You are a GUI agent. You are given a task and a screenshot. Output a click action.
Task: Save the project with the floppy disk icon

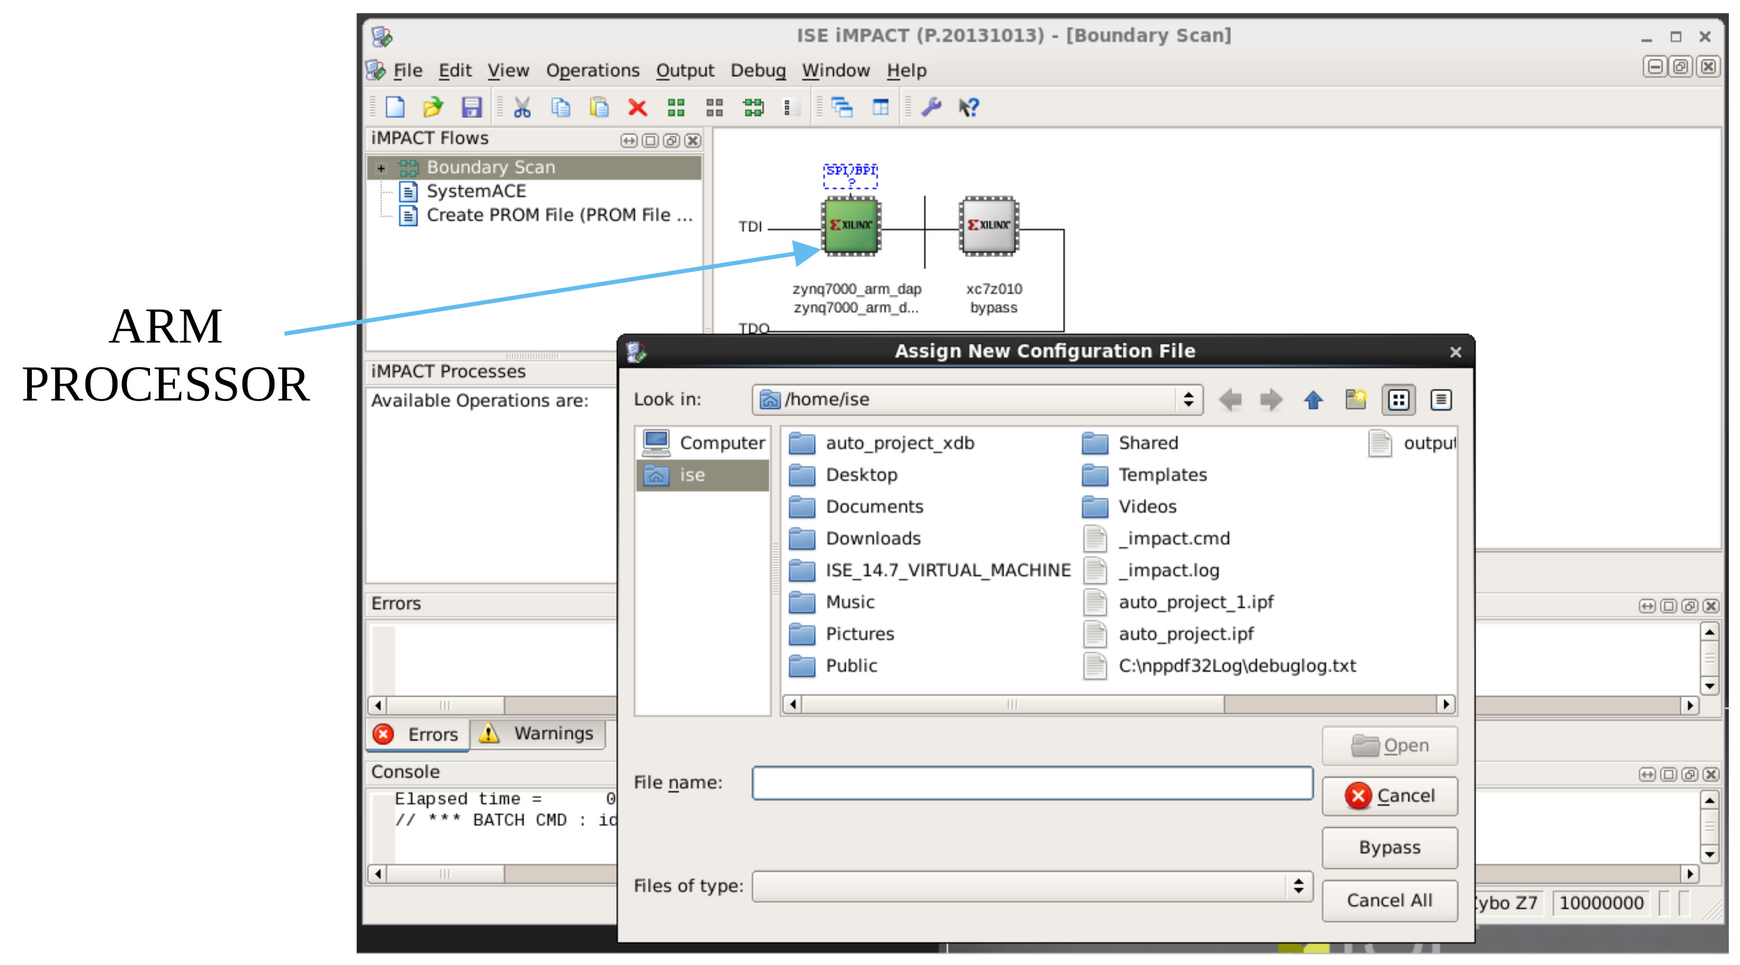pos(472,107)
